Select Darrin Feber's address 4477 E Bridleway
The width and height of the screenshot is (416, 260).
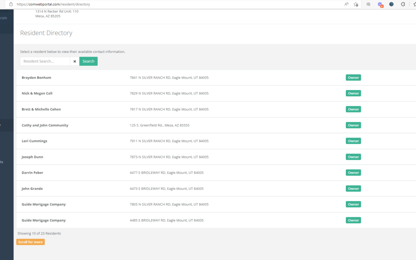click(166, 173)
